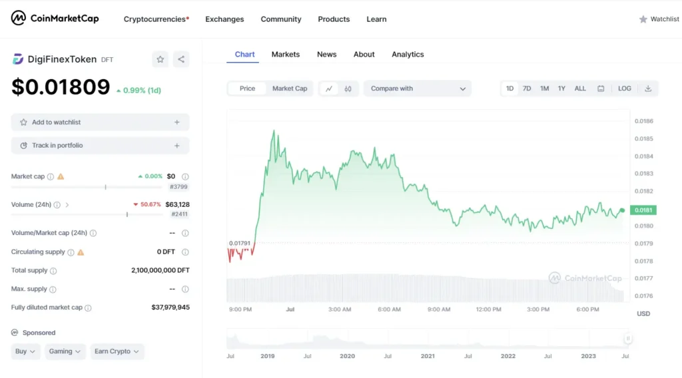
Task: Switch to the About tab
Action: click(x=364, y=55)
